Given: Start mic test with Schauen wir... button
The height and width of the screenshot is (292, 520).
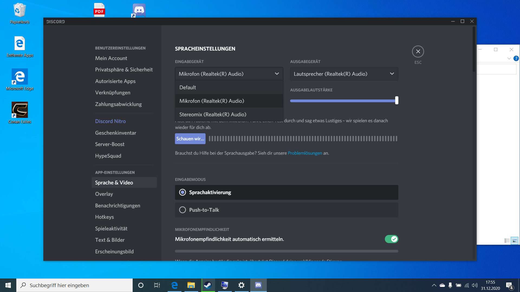Looking at the screenshot, I should tap(190, 139).
